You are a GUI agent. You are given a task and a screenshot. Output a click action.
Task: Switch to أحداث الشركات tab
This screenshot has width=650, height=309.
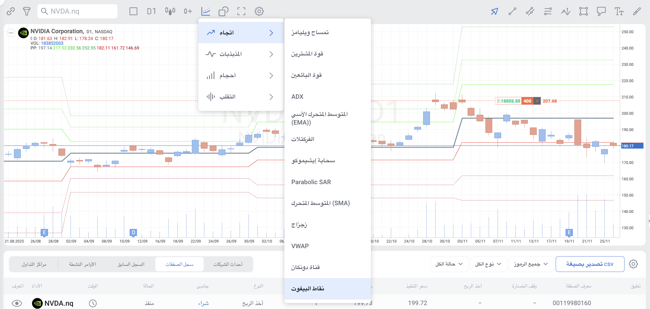point(228,264)
